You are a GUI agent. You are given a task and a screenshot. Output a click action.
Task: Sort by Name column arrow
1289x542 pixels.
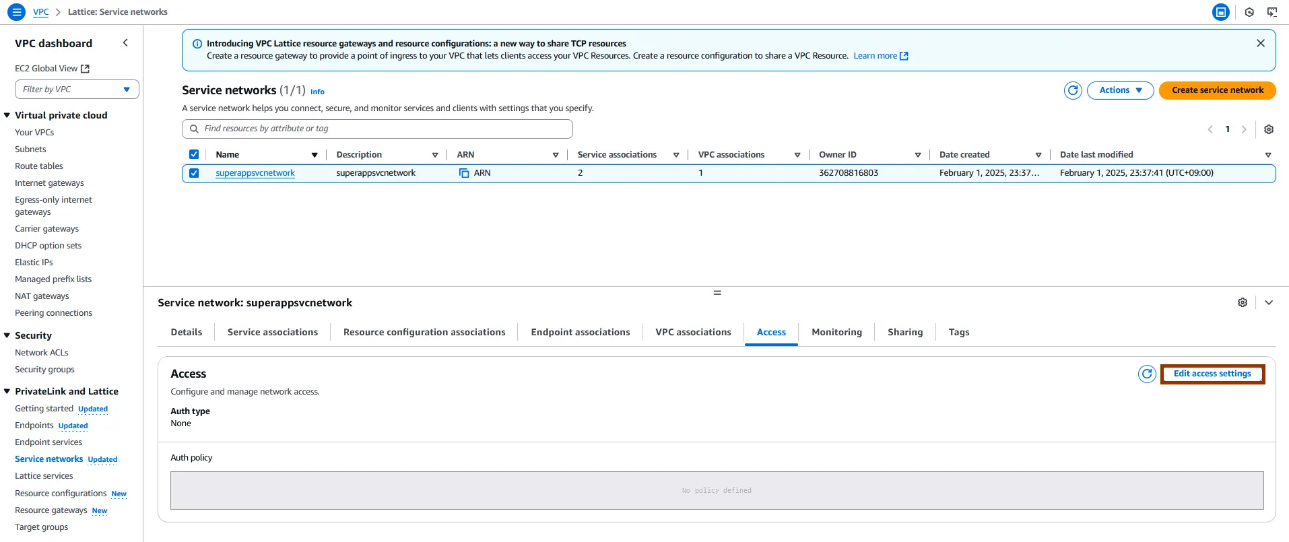(315, 155)
